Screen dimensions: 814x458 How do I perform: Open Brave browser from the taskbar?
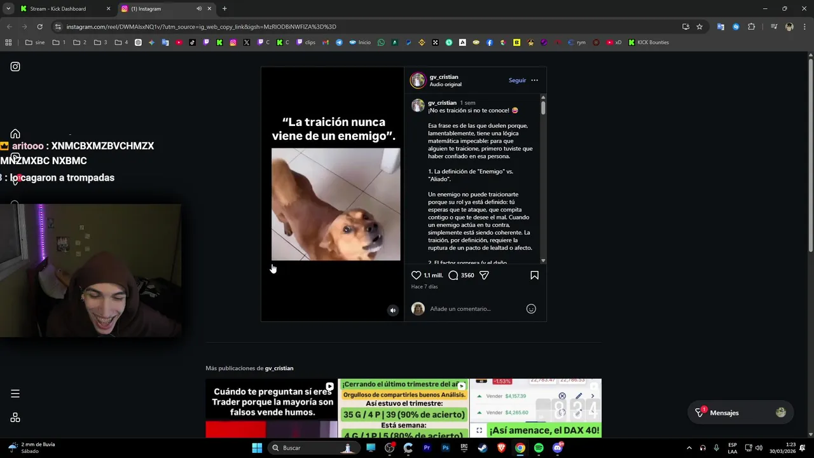(501, 448)
